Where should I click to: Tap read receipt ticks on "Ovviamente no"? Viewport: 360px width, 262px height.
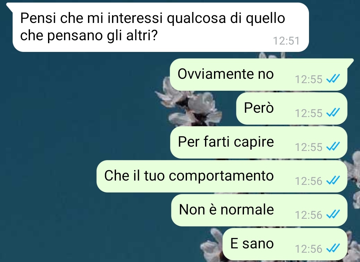(333, 79)
